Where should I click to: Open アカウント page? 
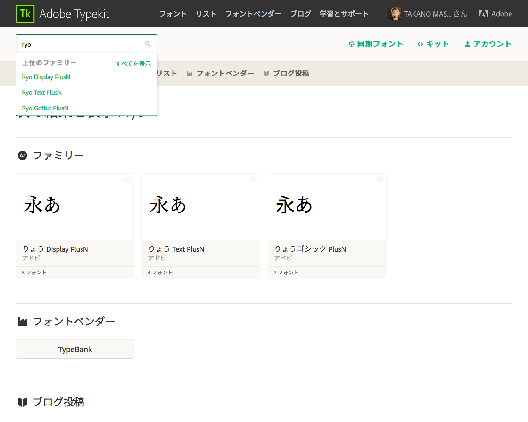492,44
